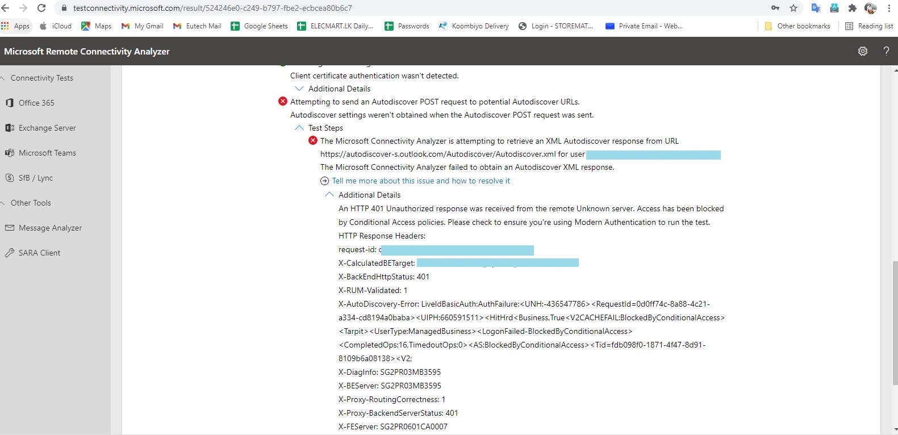This screenshot has height=435, width=898.
Task: Click the red error icon beside Autodiscover POST request
Action: tap(283, 102)
